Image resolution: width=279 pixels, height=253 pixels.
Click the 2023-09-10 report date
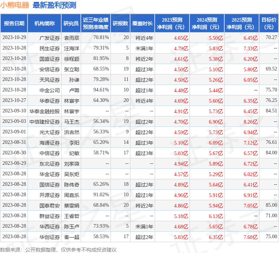14,111
